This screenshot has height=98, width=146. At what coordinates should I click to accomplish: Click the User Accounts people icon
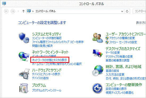[x=98, y=38]
